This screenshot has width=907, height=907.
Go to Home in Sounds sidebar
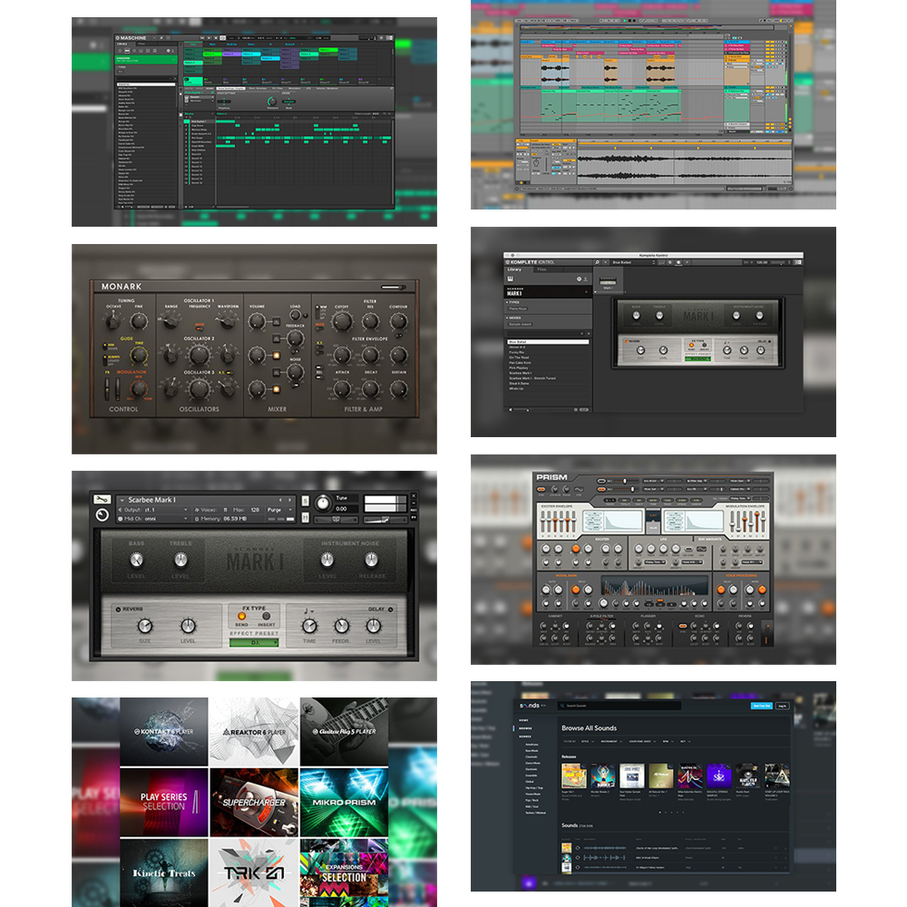(523, 720)
